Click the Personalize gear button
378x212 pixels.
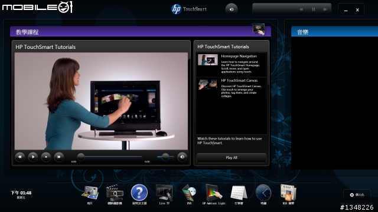357,195
